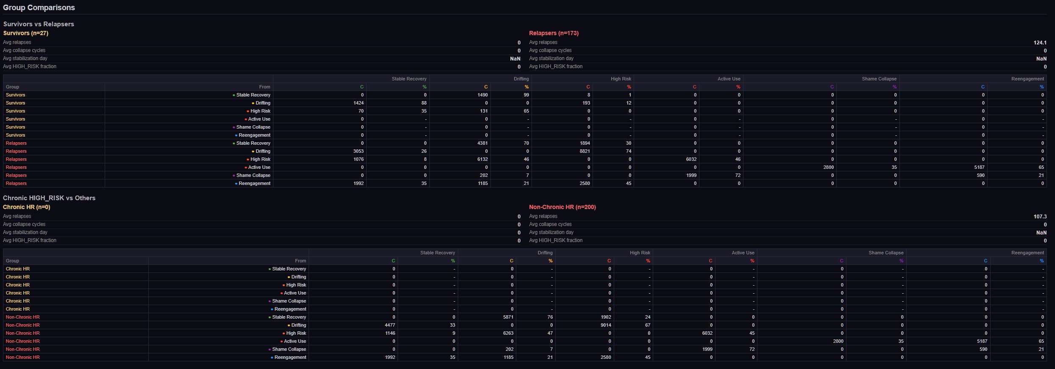The width and height of the screenshot is (1055, 369).
Task: Click NaN stabilization value under Survivors (n=27)
Action: 515,59
